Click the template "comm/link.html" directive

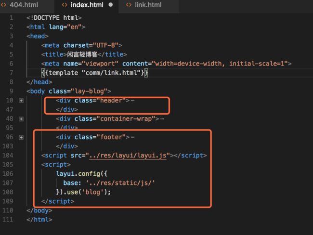tap(94, 73)
